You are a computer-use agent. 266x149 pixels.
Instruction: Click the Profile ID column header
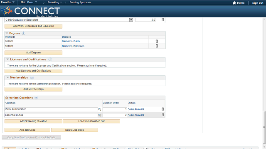click(10, 37)
